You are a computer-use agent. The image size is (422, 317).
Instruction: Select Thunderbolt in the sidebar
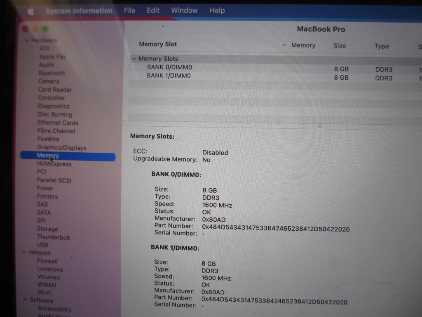pyautogui.click(x=53, y=237)
